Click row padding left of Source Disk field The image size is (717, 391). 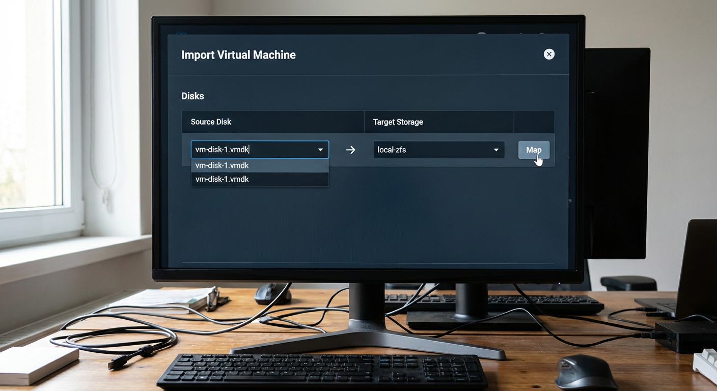(186, 150)
